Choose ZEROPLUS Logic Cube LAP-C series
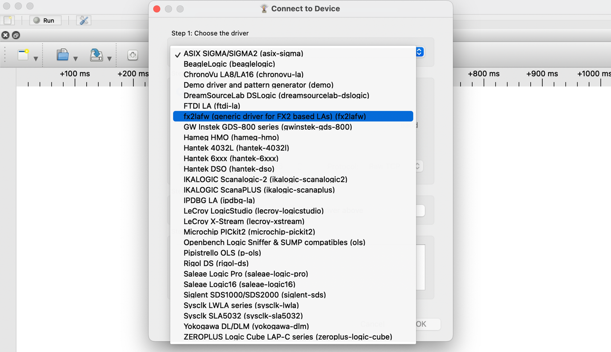The width and height of the screenshot is (611, 352). tap(293, 336)
